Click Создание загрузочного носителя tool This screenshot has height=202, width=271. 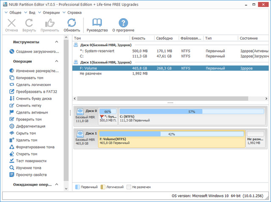[x=37, y=52]
